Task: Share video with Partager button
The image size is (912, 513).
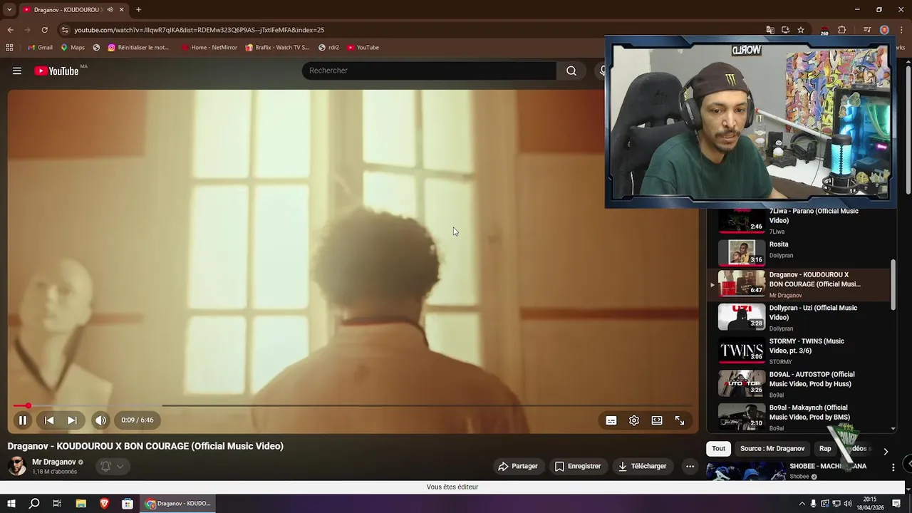Action: click(x=518, y=466)
